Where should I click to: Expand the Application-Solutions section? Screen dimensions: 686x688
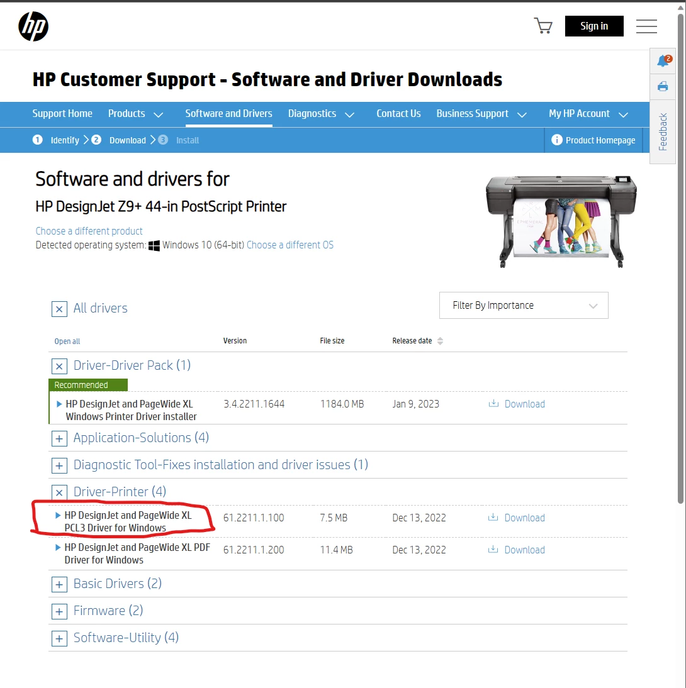(59, 438)
